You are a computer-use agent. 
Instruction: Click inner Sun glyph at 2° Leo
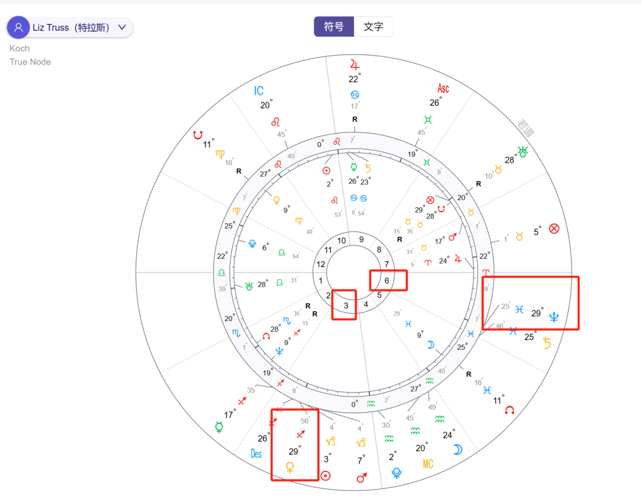(326, 170)
